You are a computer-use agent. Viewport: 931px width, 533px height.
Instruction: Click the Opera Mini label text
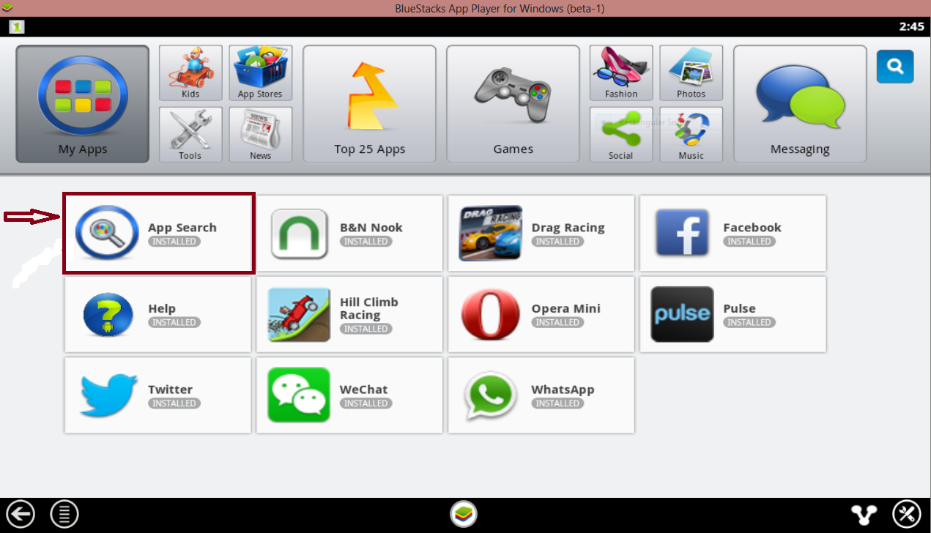click(565, 308)
